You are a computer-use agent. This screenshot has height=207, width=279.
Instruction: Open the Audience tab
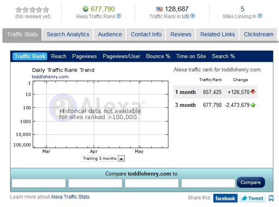tap(110, 34)
